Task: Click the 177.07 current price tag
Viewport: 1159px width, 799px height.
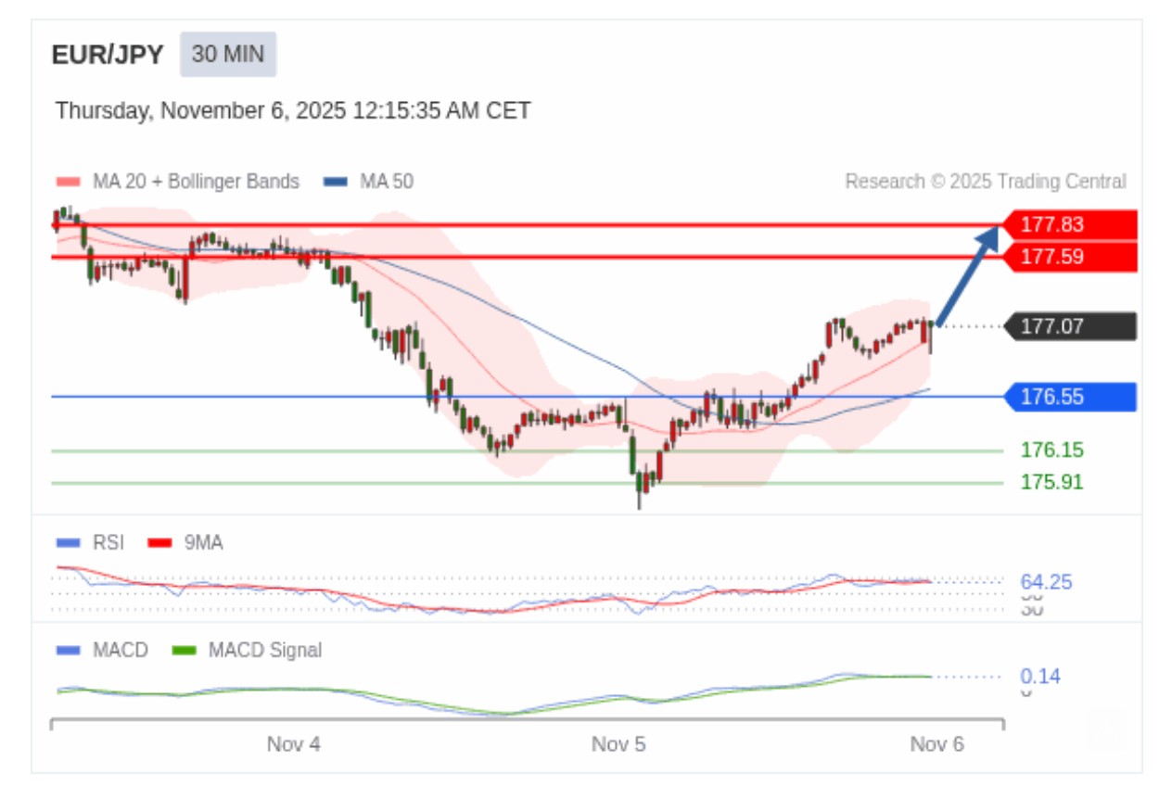Action: click(x=1070, y=326)
